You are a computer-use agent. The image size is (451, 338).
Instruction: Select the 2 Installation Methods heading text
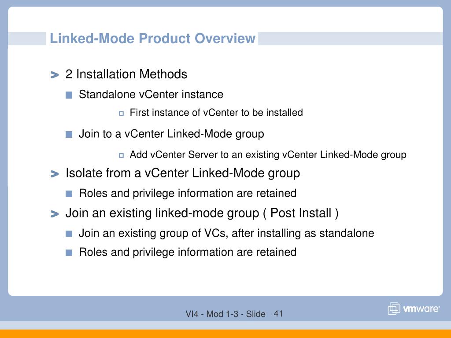(x=126, y=74)
